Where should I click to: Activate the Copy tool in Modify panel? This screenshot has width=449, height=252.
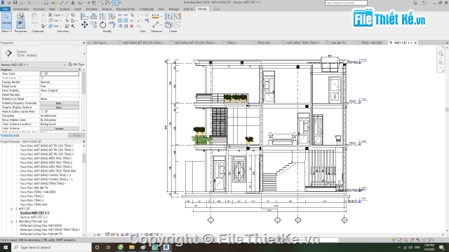coord(93,25)
